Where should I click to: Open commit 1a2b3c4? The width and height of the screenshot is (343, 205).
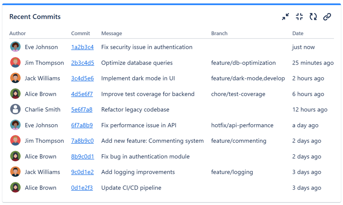click(x=82, y=47)
